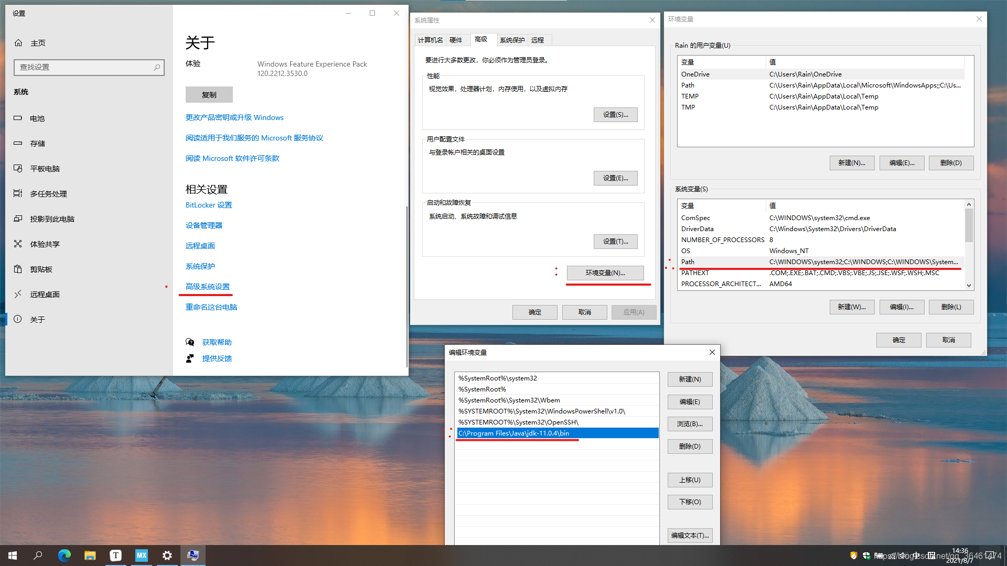1007x566 pixels.
Task: Switch to the Remote tab in System Properties
Action: tap(537, 40)
